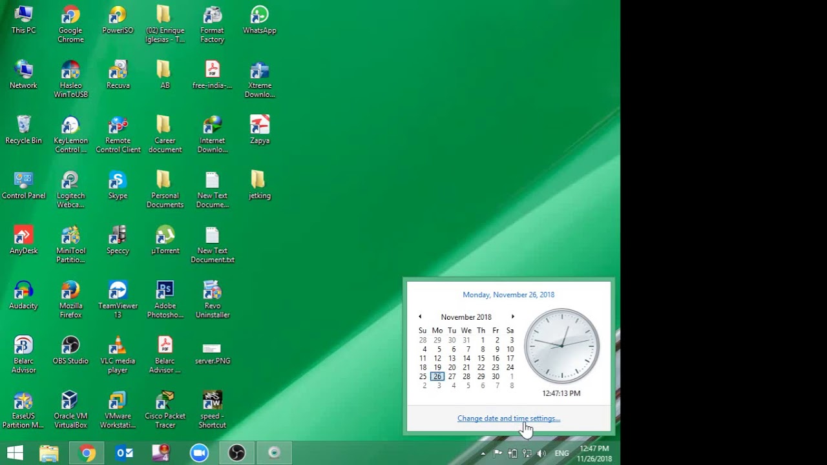Select Cisco Packet Tracer shortcut
827x465 pixels.
pos(165,410)
